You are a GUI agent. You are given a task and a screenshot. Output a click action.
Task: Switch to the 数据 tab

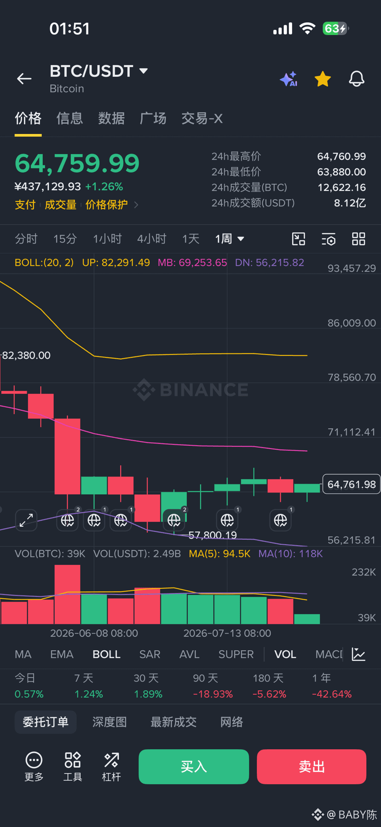point(111,118)
